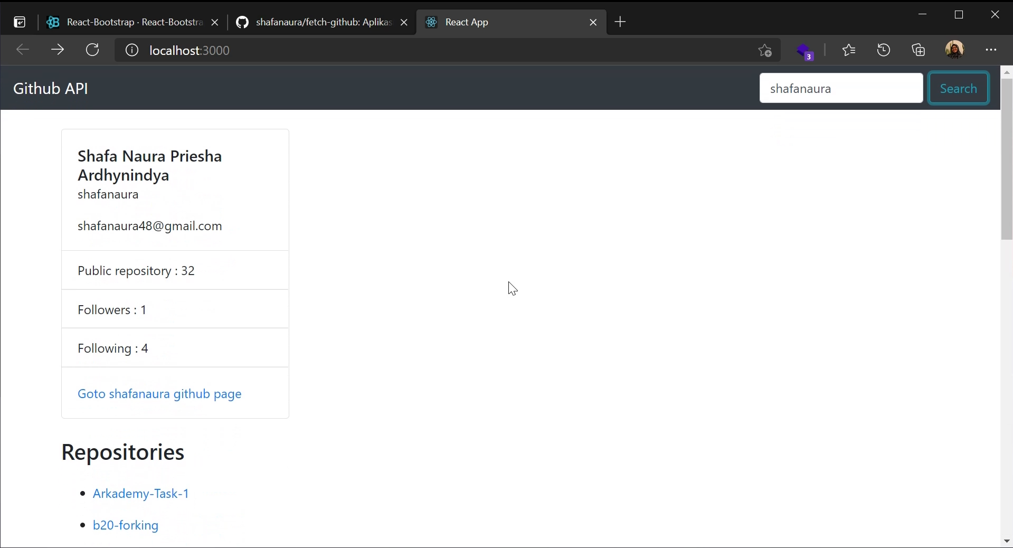Click the Shafa Naura Priesha Ardhynindya name
1013x548 pixels.
[x=150, y=165]
